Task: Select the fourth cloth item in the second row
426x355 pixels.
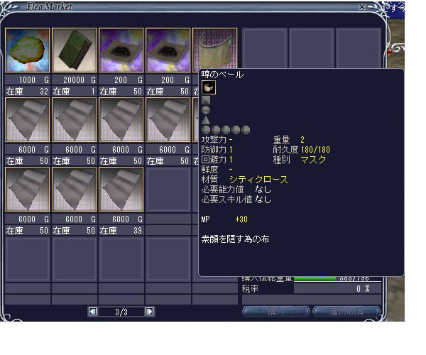Action: coord(168,120)
